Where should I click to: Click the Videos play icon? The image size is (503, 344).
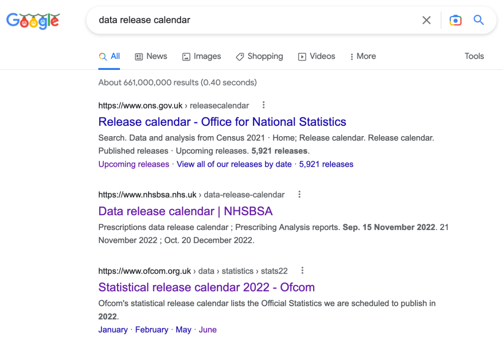302,56
